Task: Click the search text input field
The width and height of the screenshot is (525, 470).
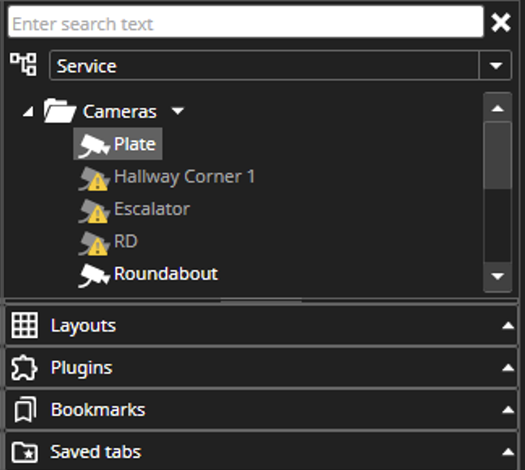Action: [245, 23]
